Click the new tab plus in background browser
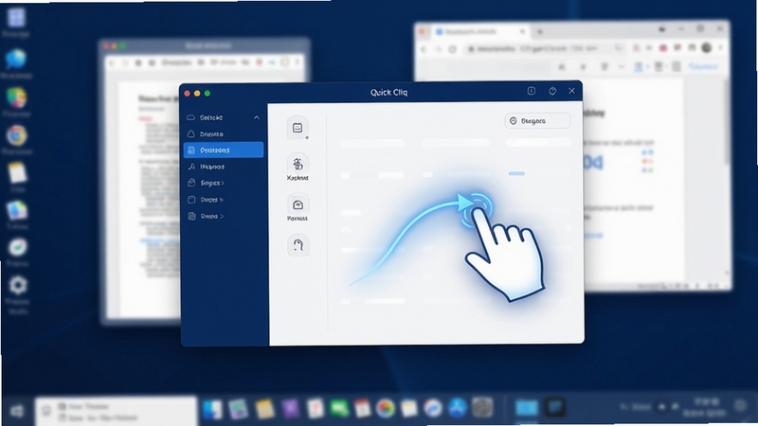This screenshot has height=426, width=758. pos(539,32)
